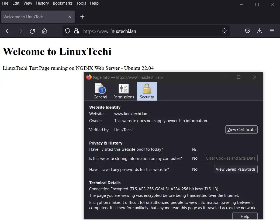The width and height of the screenshot is (280, 220).
Task: Click the padlock icon in the address bar
Action: pos(77,31)
